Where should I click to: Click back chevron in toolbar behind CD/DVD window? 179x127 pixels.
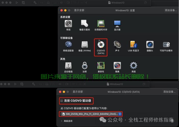(x=85, y=84)
